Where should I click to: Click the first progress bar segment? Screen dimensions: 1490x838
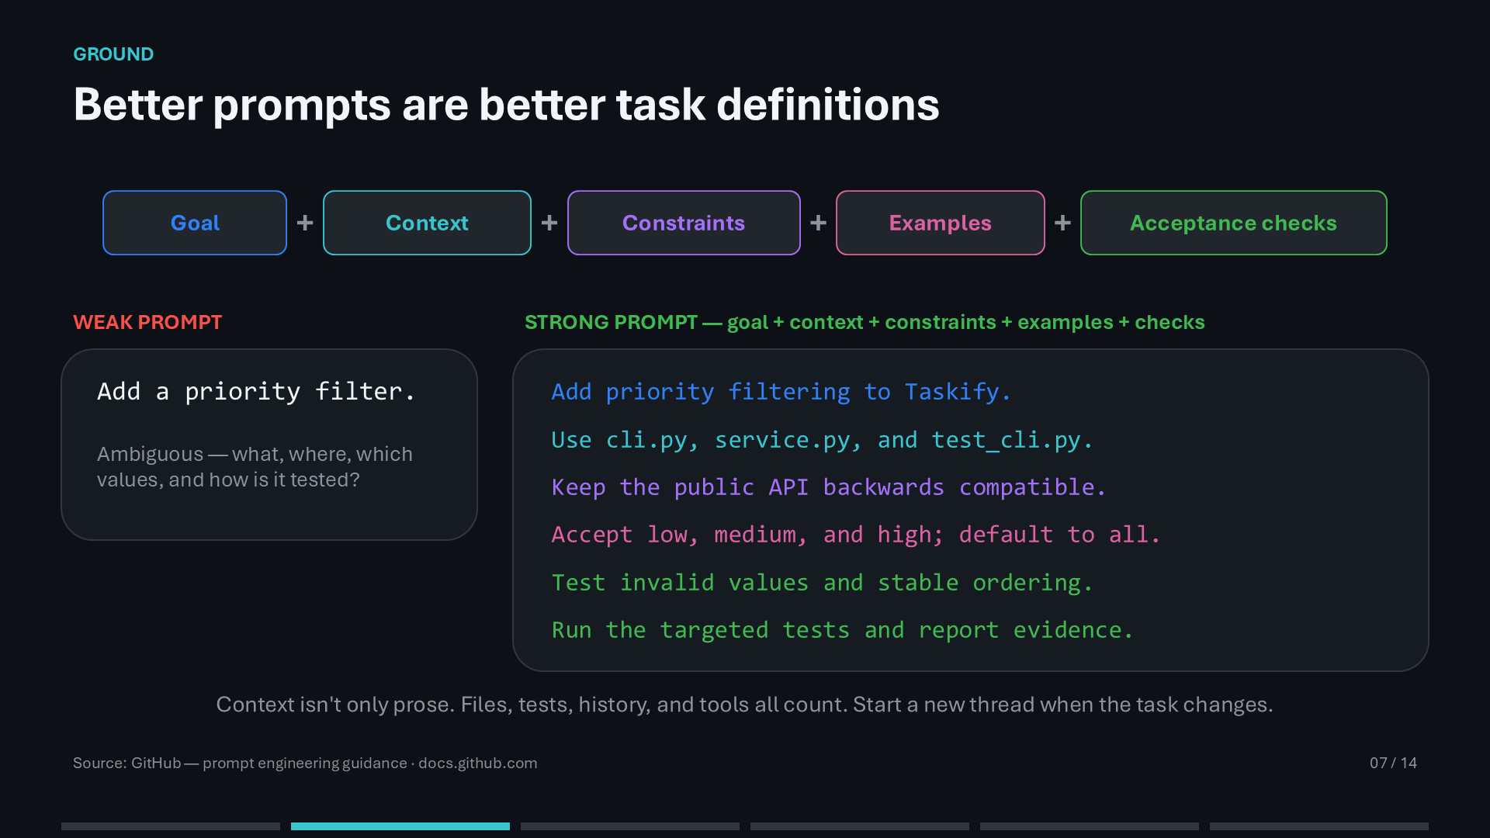(x=171, y=826)
